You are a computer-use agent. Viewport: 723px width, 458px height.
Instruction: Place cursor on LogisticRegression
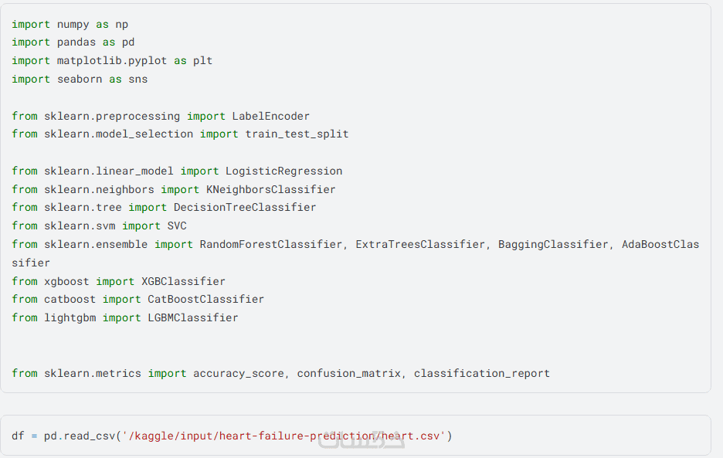point(283,171)
